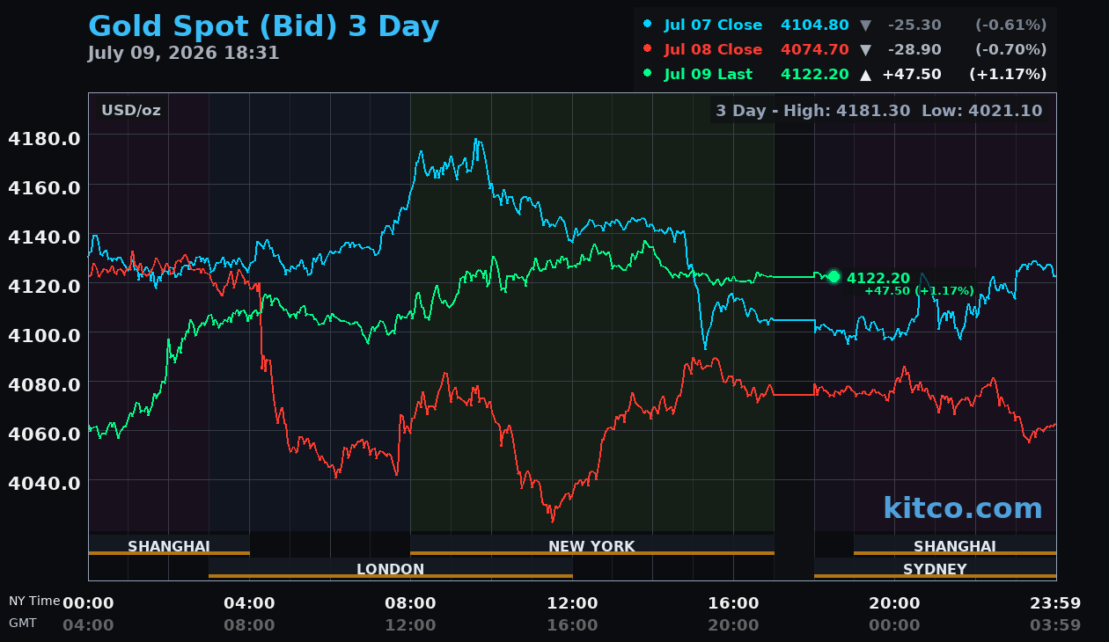Screen dimensions: 1109x642
Task: Click the blue Jul 07 legend dot
Action: pos(648,25)
